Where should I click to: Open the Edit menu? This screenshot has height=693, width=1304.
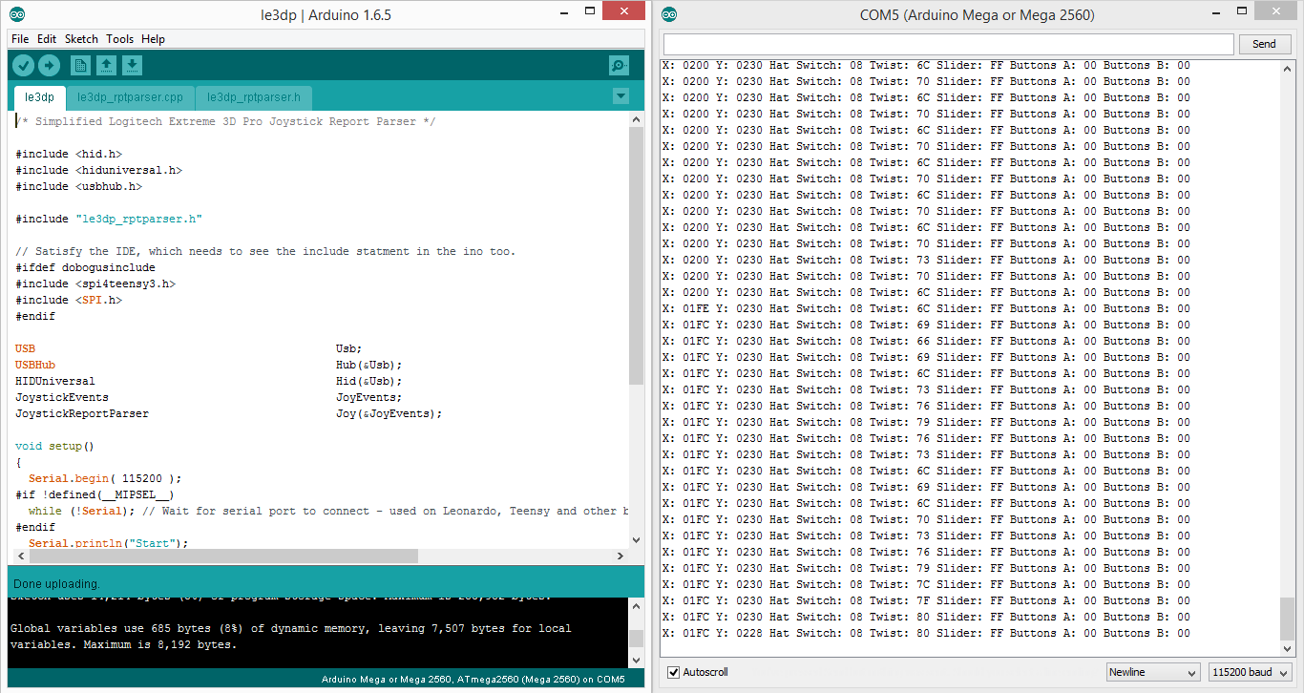tap(47, 39)
